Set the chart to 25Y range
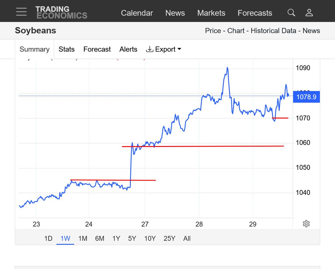The width and height of the screenshot is (335, 269). click(169, 238)
